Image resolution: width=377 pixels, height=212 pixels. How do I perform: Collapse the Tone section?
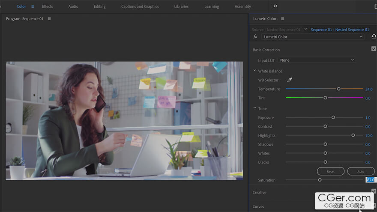pyautogui.click(x=254, y=108)
